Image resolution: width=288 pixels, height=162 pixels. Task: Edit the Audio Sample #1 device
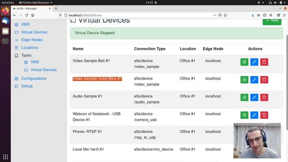coord(254,97)
